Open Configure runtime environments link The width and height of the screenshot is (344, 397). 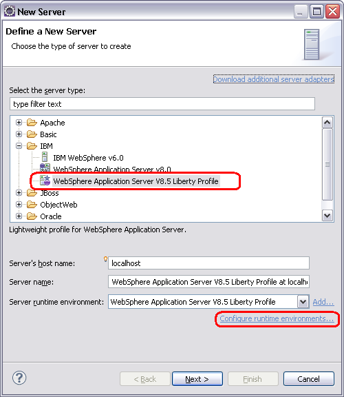point(277,318)
